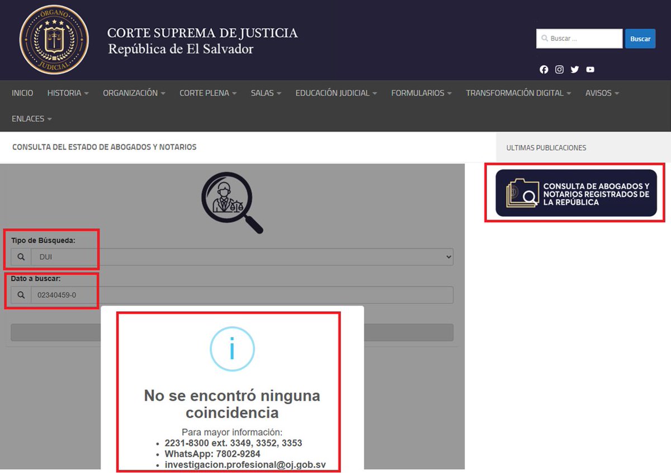
Task: Click the magnifier icon beside DUI dropdown
Action: point(21,257)
